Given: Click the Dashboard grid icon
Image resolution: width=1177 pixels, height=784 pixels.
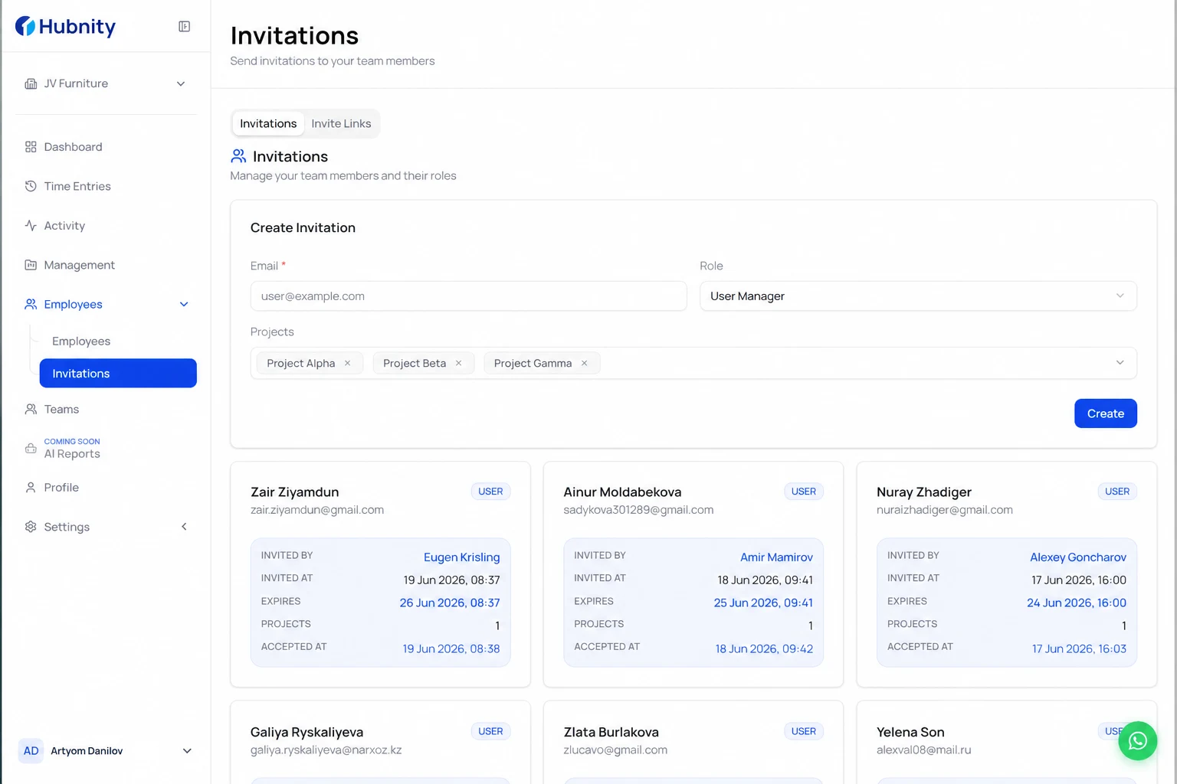Looking at the screenshot, I should (x=31, y=147).
